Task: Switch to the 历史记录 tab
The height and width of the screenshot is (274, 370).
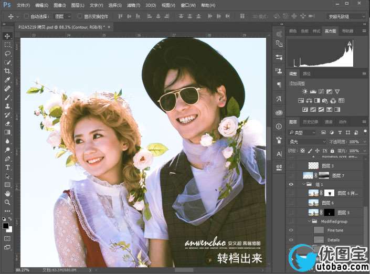Action: tap(311, 122)
